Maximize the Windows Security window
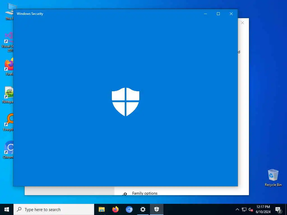287x215 pixels. point(218,14)
